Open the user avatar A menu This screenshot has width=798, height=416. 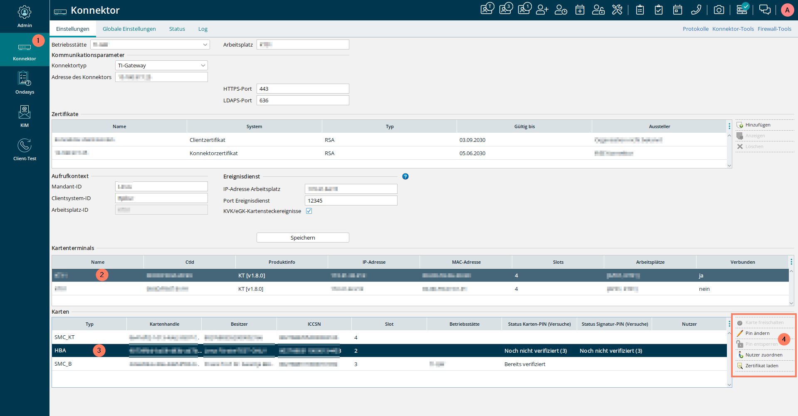(x=787, y=10)
